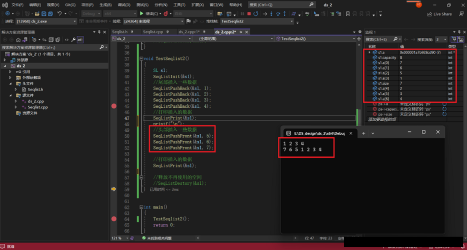The height and width of the screenshot is (250, 467).
Task: Click 添加要监视的项 watch entry field
Action: click(x=382, y=119)
